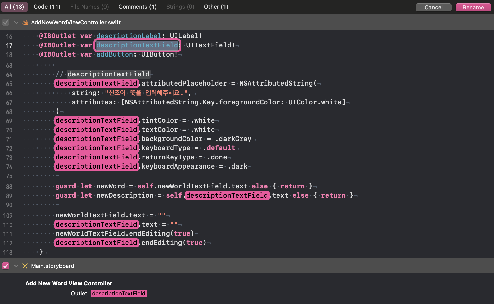The height and width of the screenshot is (304, 494).
Task: Switch to the All (13) tab
Action: click(14, 7)
